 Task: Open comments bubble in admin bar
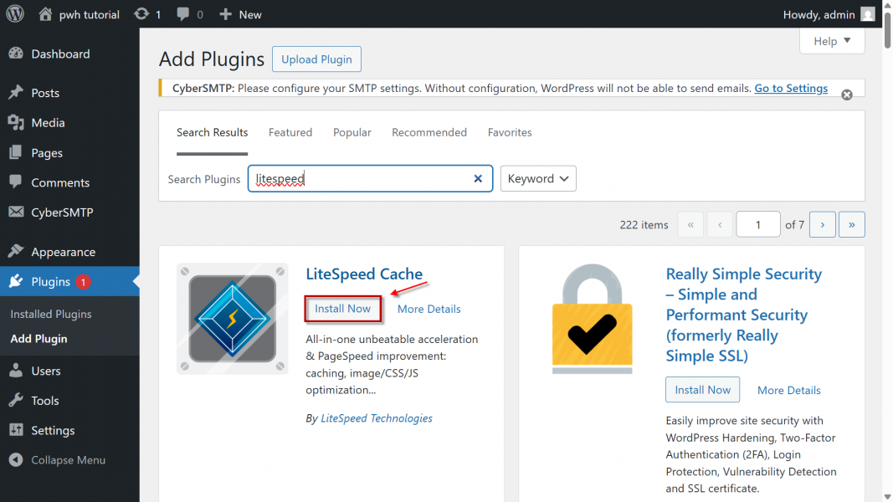(x=182, y=14)
